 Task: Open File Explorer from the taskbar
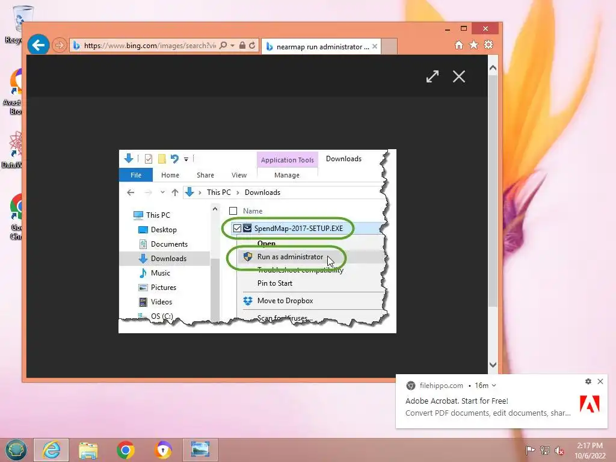(x=88, y=450)
